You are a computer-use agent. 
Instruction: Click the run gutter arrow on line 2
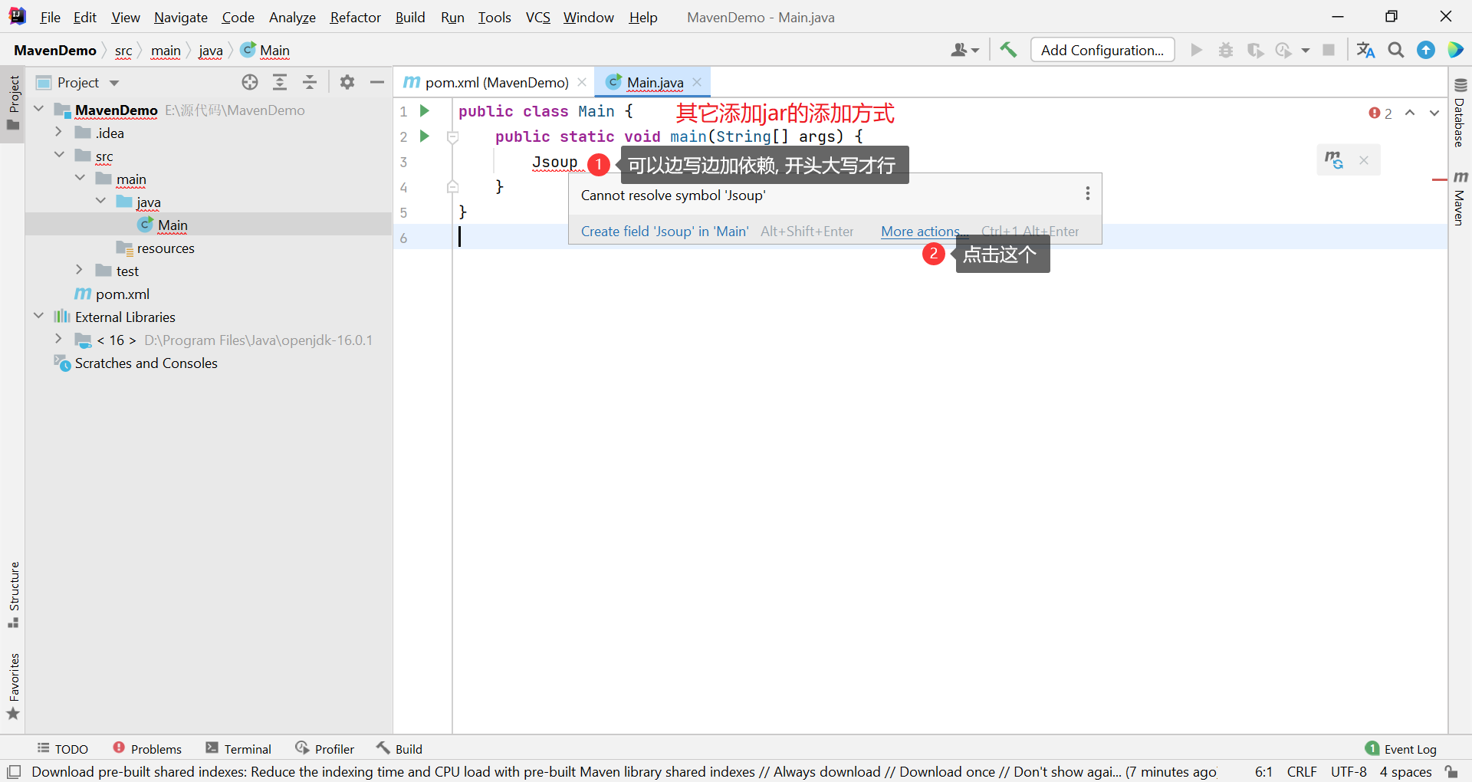click(424, 136)
